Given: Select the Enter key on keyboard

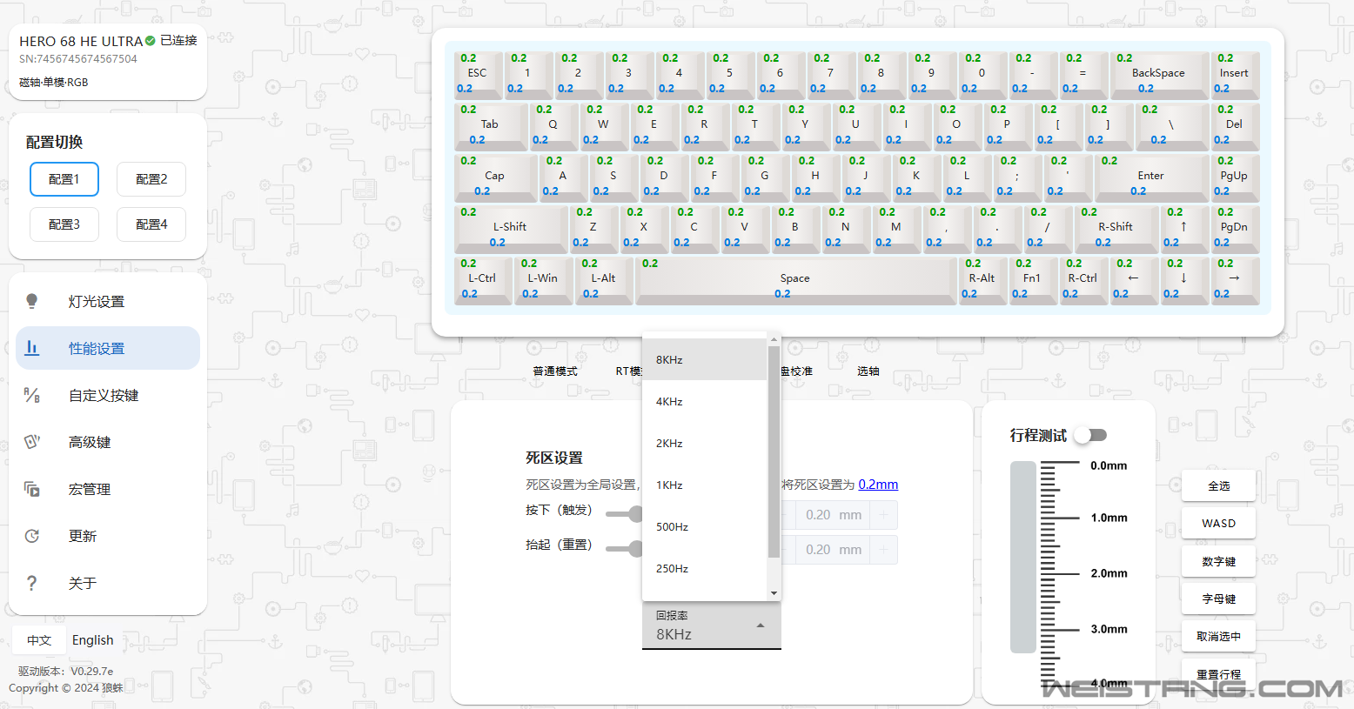Looking at the screenshot, I should pyautogui.click(x=1151, y=177).
